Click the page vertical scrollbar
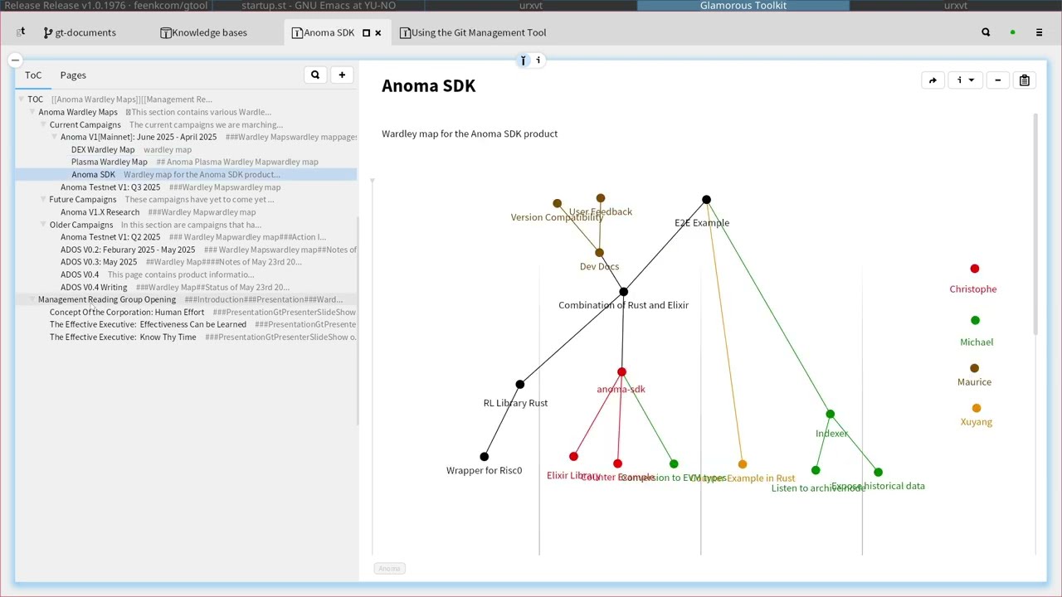The width and height of the screenshot is (1062, 597). pyautogui.click(x=1035, y=224)
